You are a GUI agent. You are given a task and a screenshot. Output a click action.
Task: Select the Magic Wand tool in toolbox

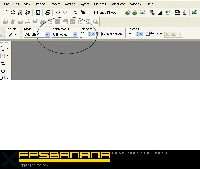tap(2, 78)
